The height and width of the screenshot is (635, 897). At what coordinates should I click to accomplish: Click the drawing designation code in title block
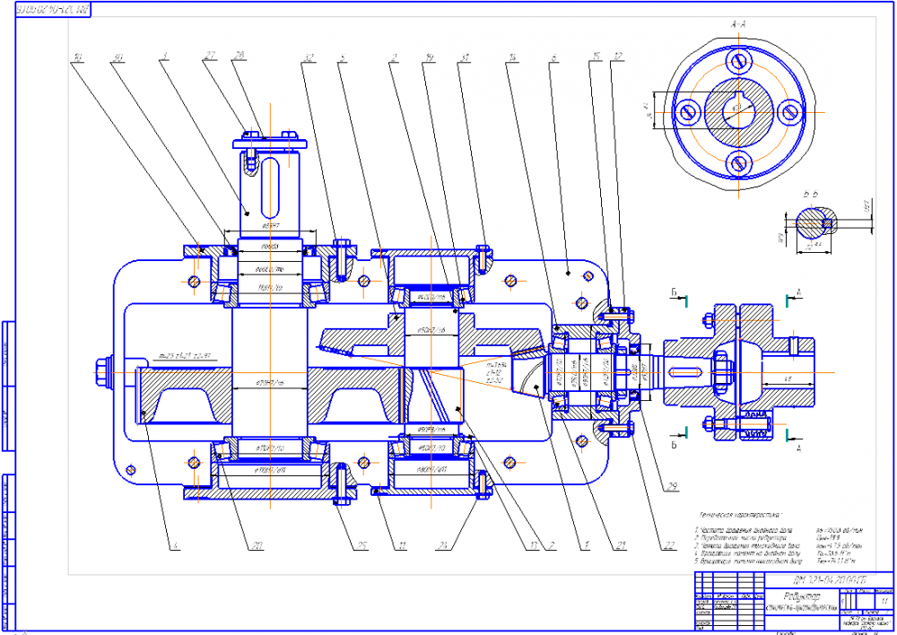point(830,580)
